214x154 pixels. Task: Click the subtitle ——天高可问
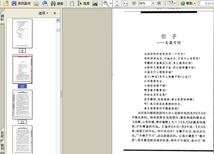169,43
